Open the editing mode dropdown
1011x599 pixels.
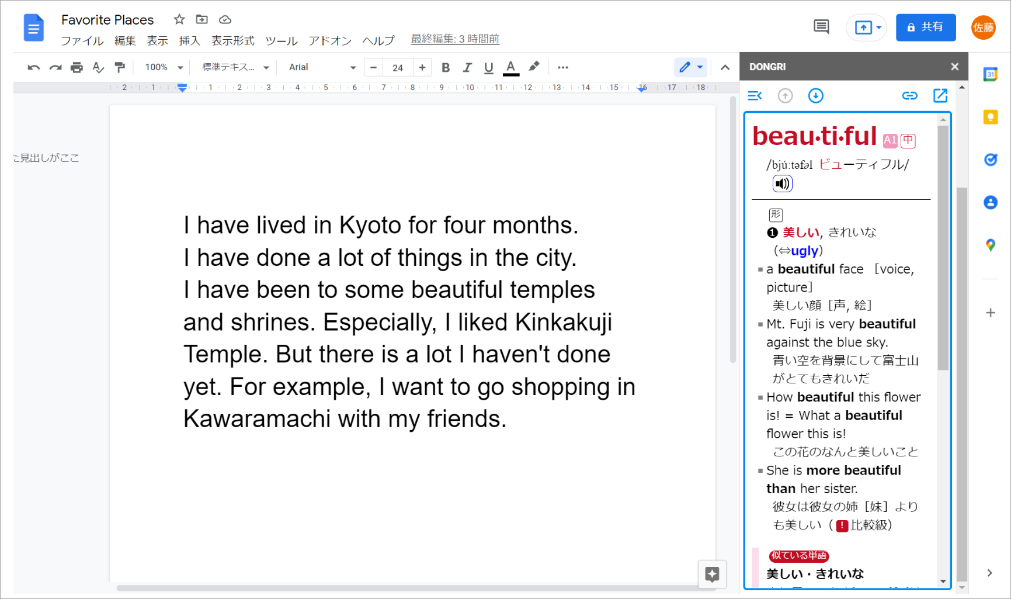pyautogui.click(x=690, y=67)
